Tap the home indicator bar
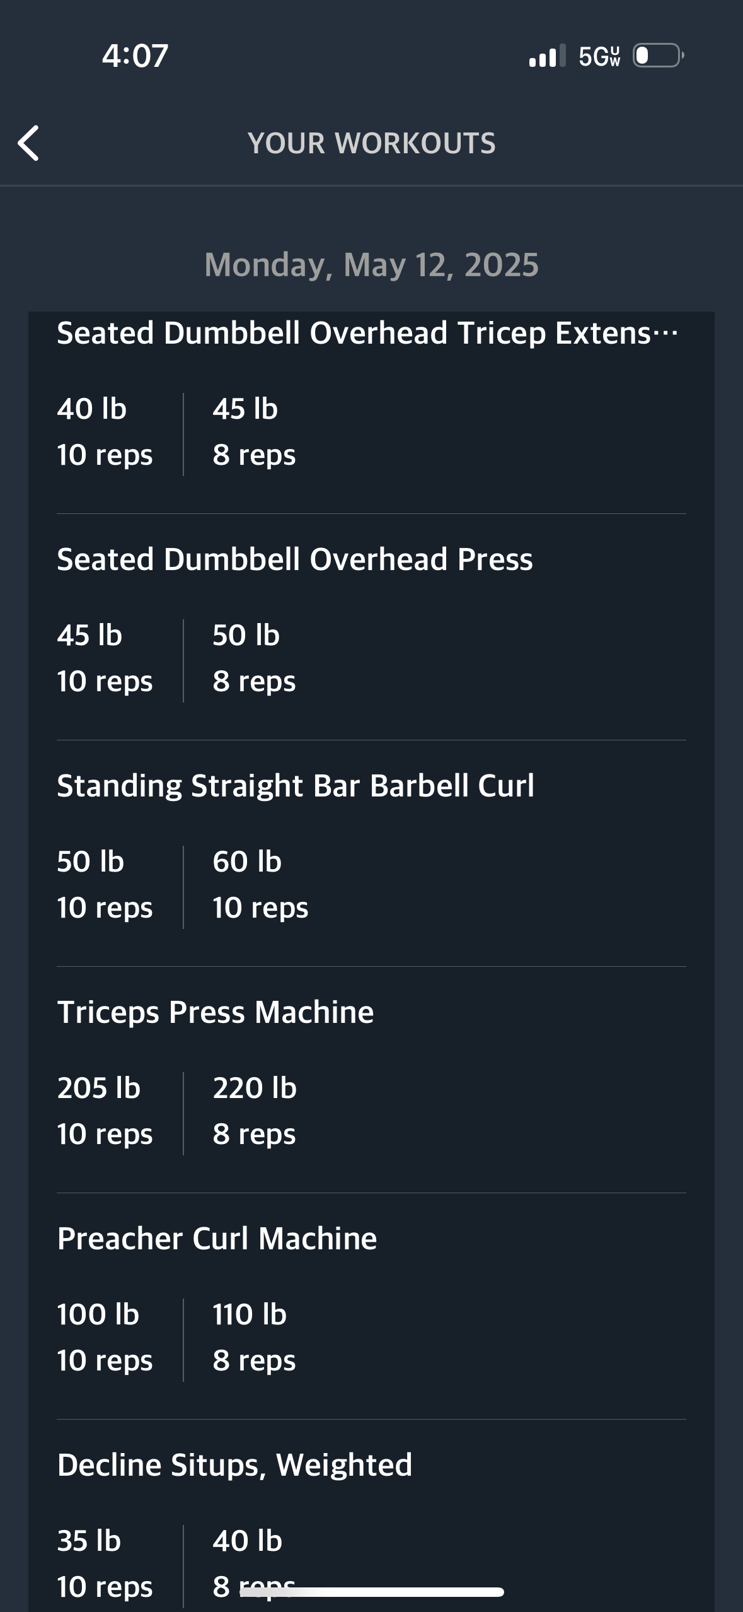This screenshot has height=1612, width=743. click(372, 1592)
